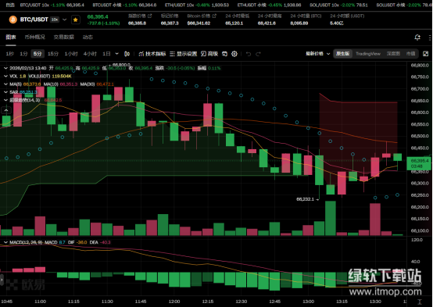Screen dimensions: 433x307
Task: Click the VOL(USDT) value 119.504K
Action: click(62, 77)
